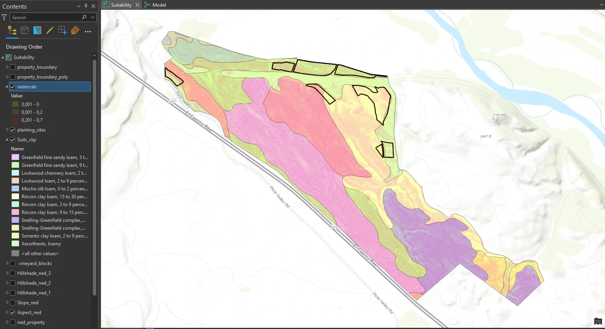
Task: Select List By Labeling tag icon
Action: [75, 31]
